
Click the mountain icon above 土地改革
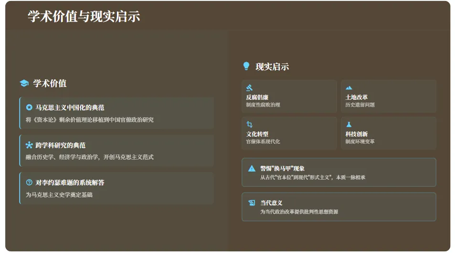click(x=349, y=88)
